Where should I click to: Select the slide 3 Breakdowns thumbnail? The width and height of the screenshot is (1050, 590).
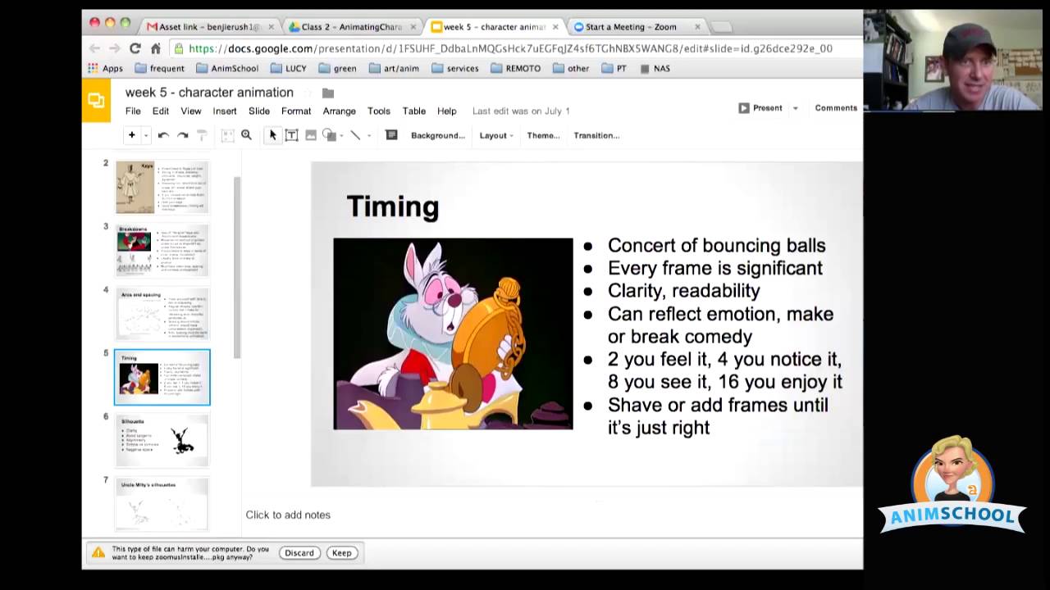pos(162,251)
